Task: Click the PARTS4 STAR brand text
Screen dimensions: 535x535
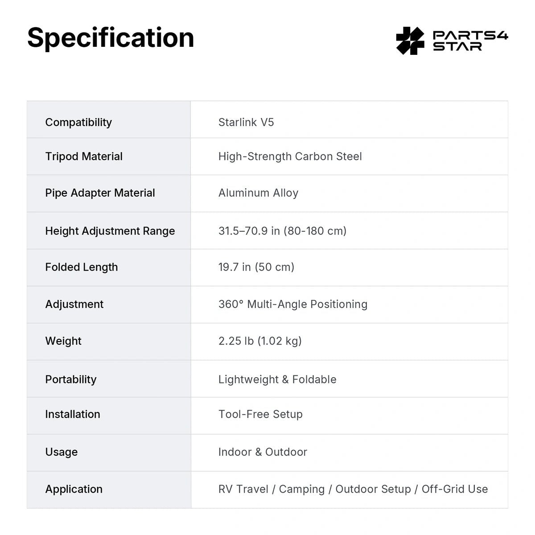Action: coord(470,41)
